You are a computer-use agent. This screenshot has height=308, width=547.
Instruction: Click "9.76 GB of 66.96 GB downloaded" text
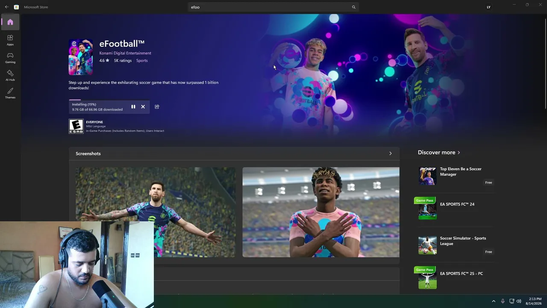[97, 110]
